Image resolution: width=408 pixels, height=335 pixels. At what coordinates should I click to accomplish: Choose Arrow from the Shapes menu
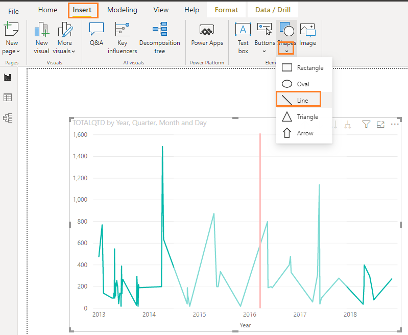click(304, 133)
